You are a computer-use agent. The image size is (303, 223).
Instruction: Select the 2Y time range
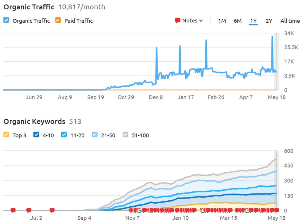click(269, 21)
